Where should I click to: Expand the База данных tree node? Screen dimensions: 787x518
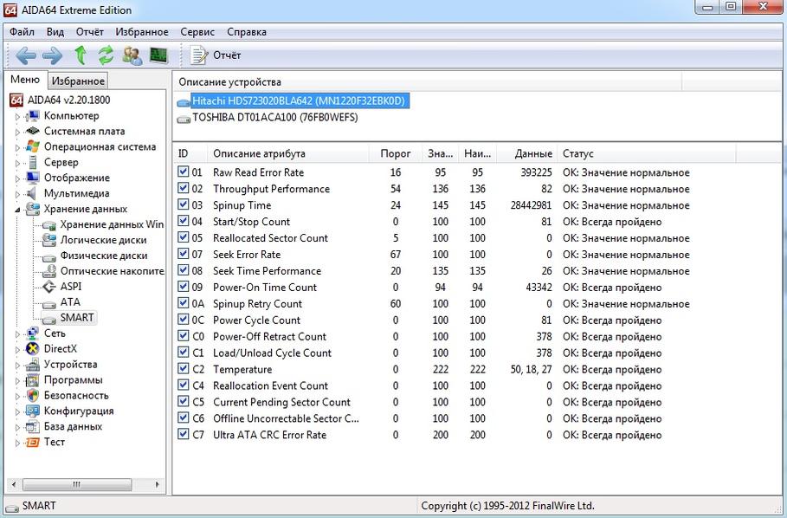tap(17, 427)
